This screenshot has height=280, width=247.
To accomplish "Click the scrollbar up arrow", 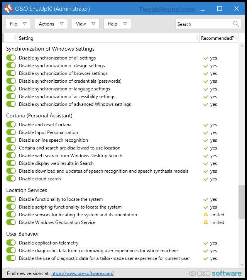I will tap(242, 46).
